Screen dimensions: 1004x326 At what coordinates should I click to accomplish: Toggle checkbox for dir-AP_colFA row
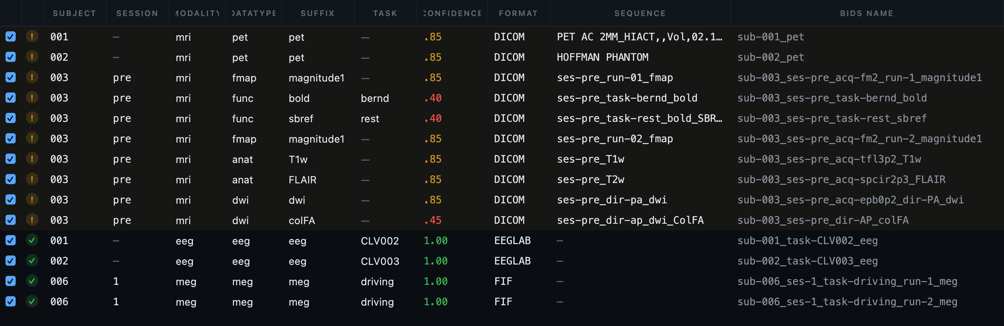(x=11, y=220)
